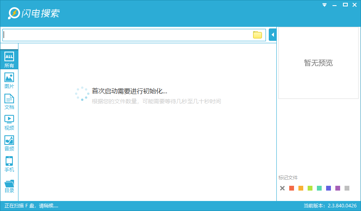The height and width of the screenshot is (211, 361).
Task: Click the 标记文件 label
Action: (x=288, y=178)
